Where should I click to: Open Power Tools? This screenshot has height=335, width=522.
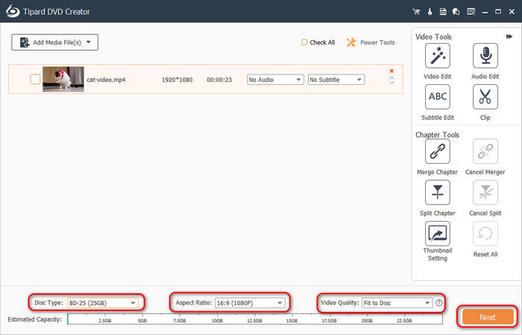[371, 42]
